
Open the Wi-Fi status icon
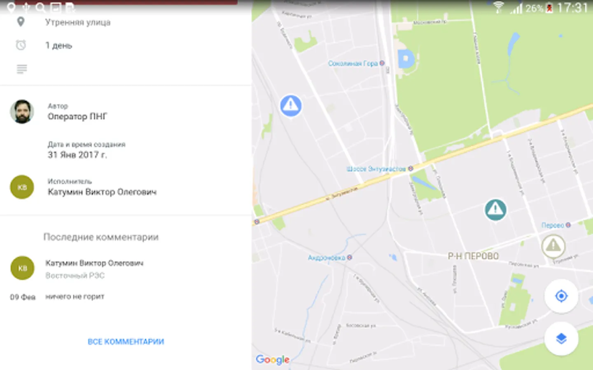pos(499,7)
